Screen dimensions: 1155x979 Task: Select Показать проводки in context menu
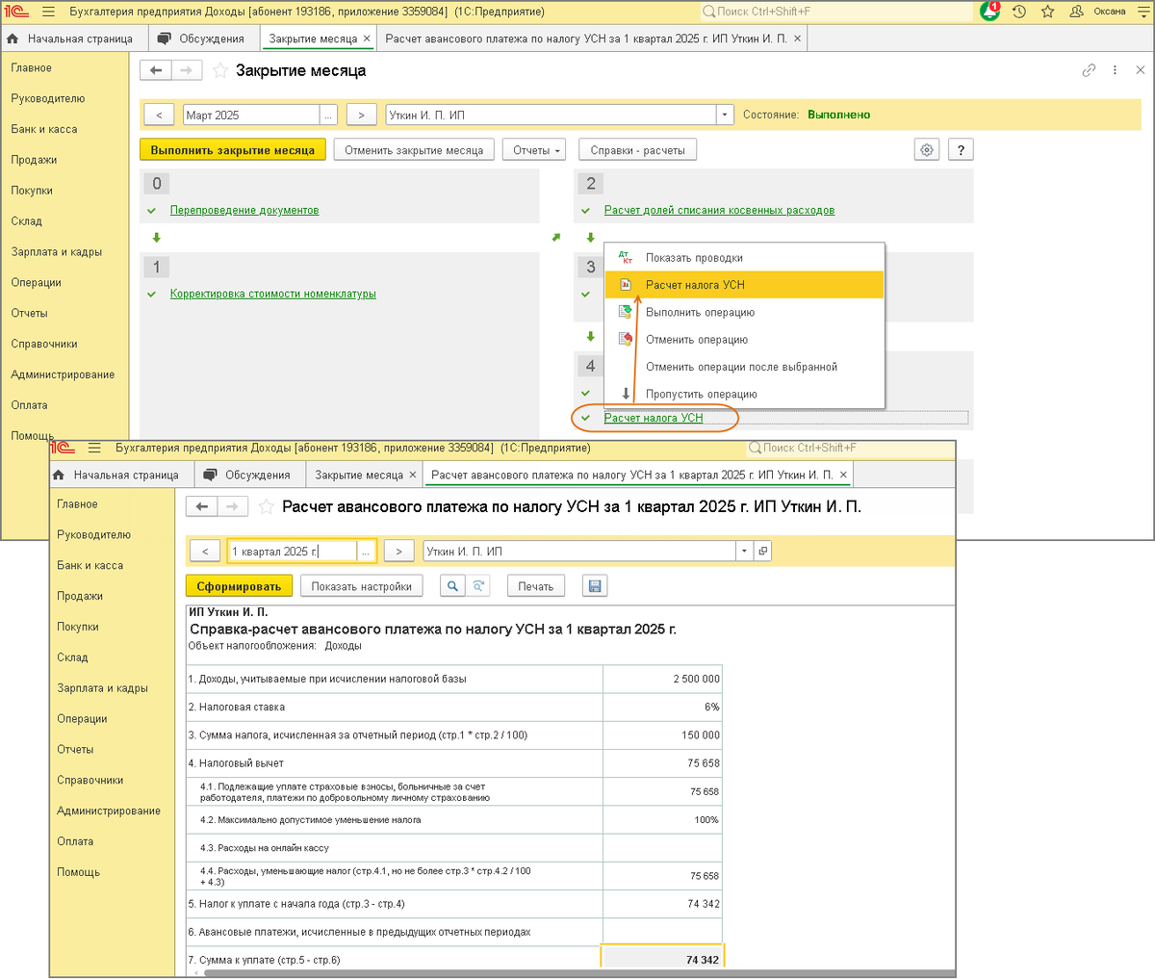(x=744, y=258)
